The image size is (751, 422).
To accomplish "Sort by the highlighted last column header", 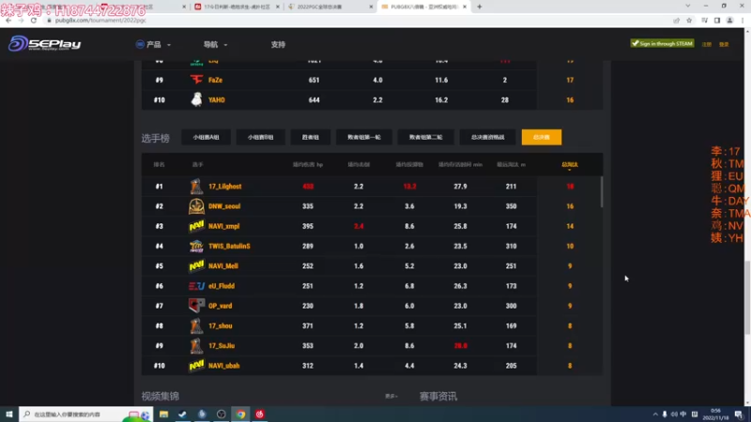I will pyautogui.click(x=570, y=165).
